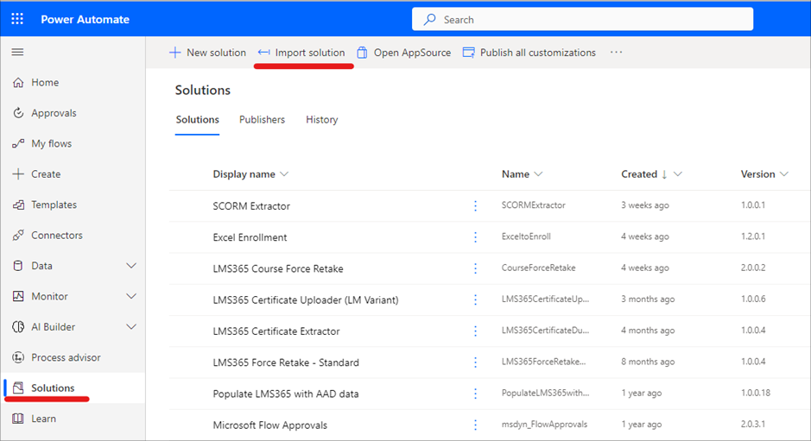Image resolution: width=811 pixels, height=441 pixels.
Task: Open the app launcher waffle icon
Action: click(x=18, y=19)
